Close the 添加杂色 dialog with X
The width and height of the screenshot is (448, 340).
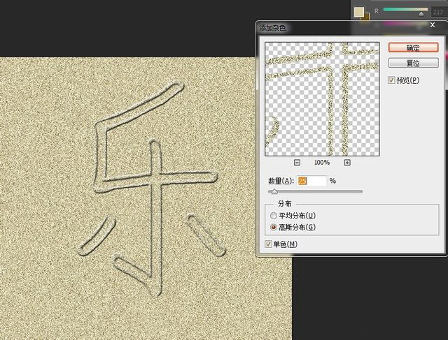[x=433, y=27]
